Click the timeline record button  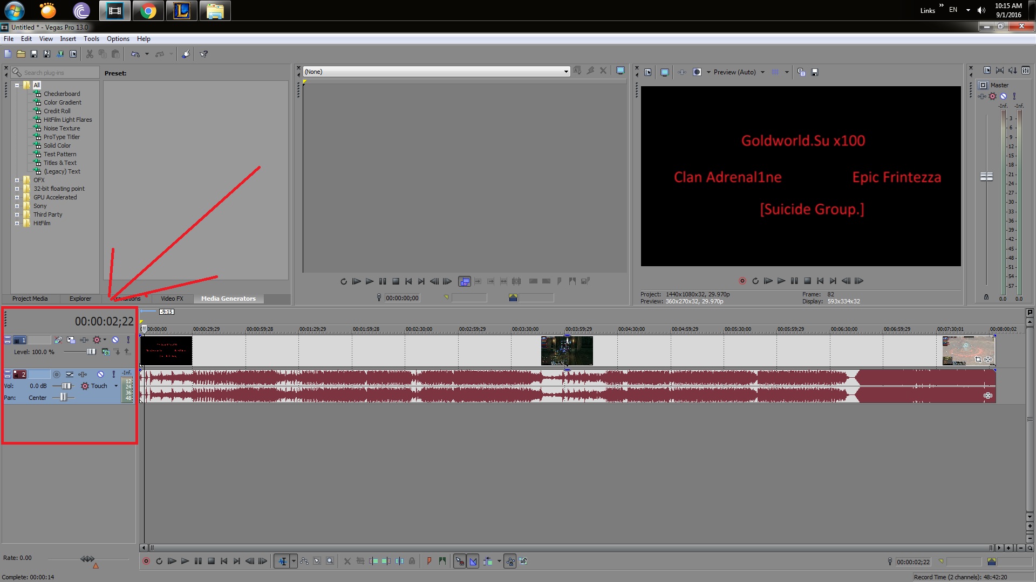[x=146, y=562]
